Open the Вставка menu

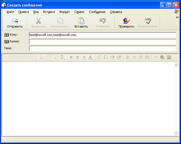pos(49,12)
